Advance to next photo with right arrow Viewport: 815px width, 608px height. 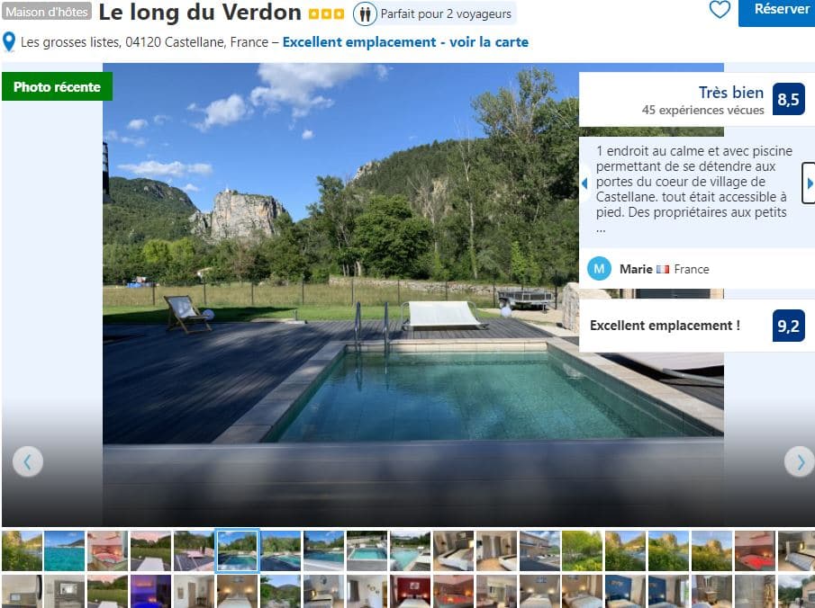point(800,461)
